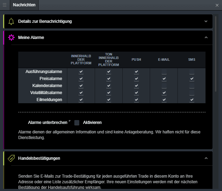Click the Handelsbestätigungen header title
The image size is (222, 191).
tap(39, 158)
